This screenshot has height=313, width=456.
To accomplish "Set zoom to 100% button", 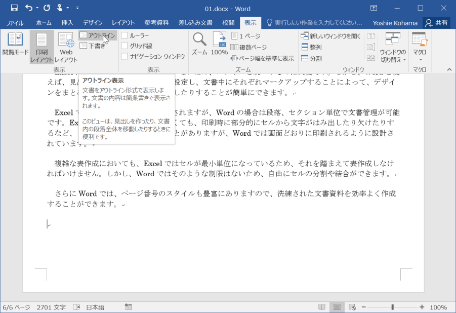I will pos(219,44).
